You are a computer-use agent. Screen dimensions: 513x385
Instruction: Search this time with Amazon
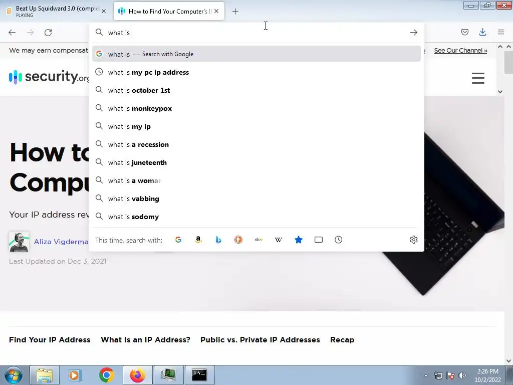tap(198, 240)
